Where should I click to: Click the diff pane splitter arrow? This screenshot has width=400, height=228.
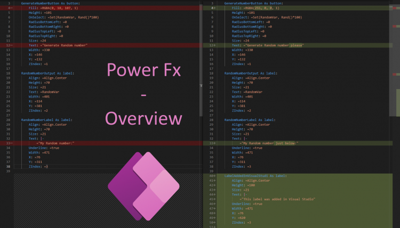pos(201,85)
